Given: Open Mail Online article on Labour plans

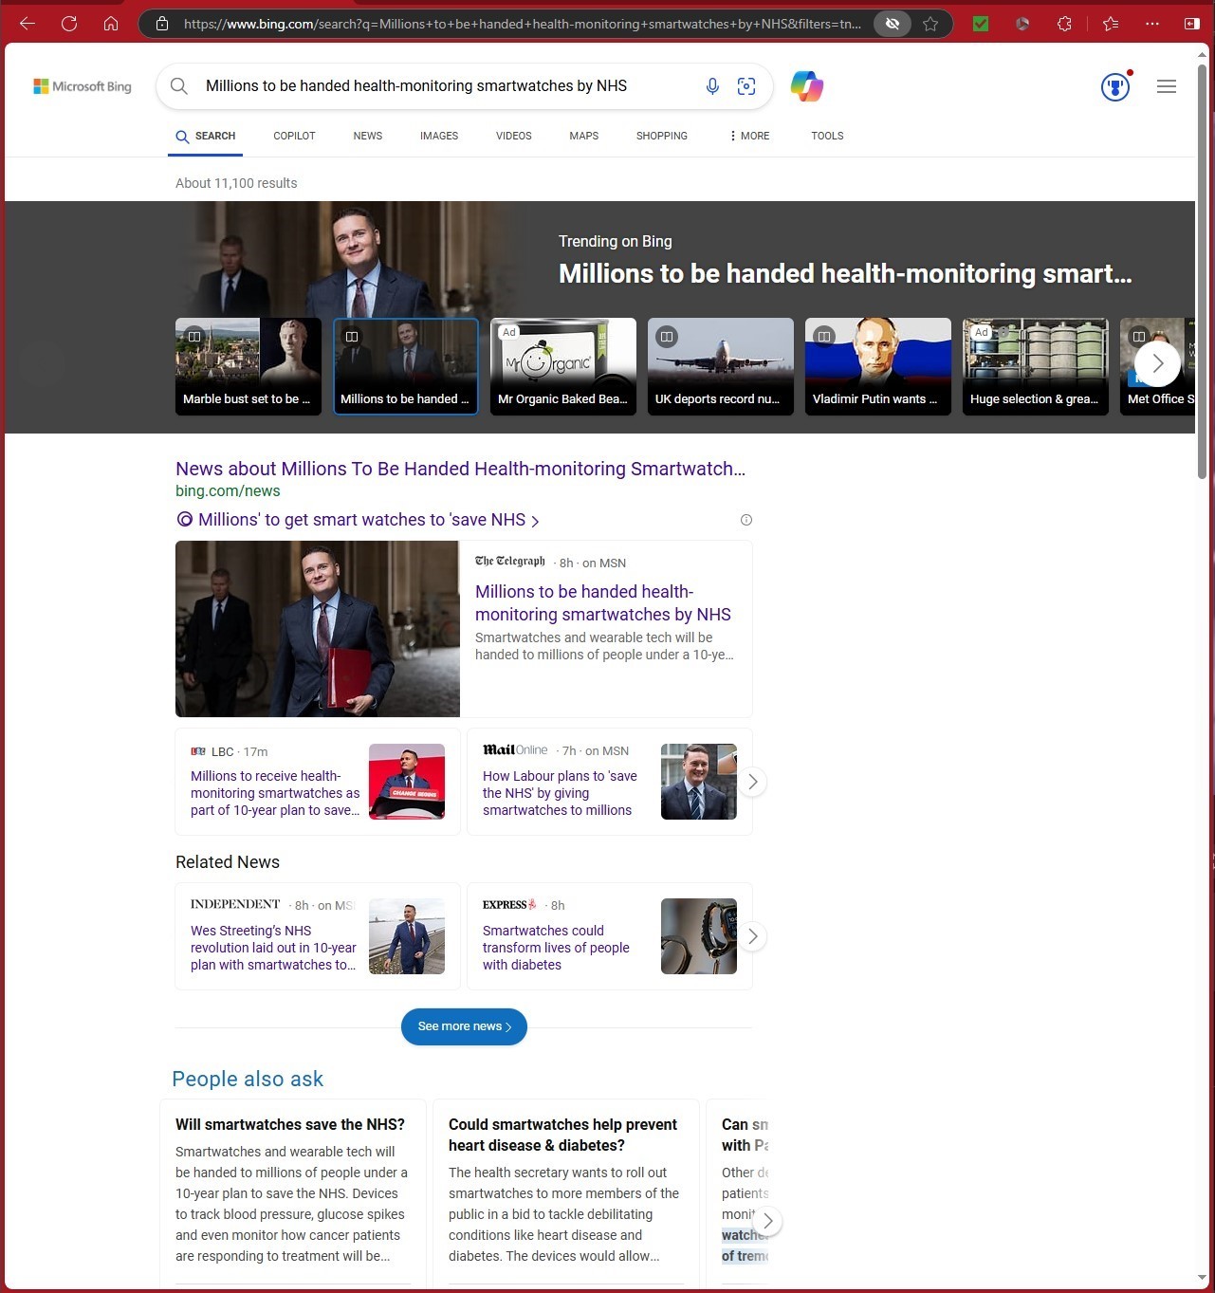Looking at the screenshot, I should click(560, 793).
